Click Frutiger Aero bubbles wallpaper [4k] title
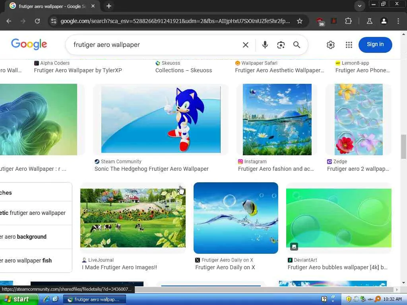The width and height of the screenshot is (407, 305). click(x=337, y=267)
